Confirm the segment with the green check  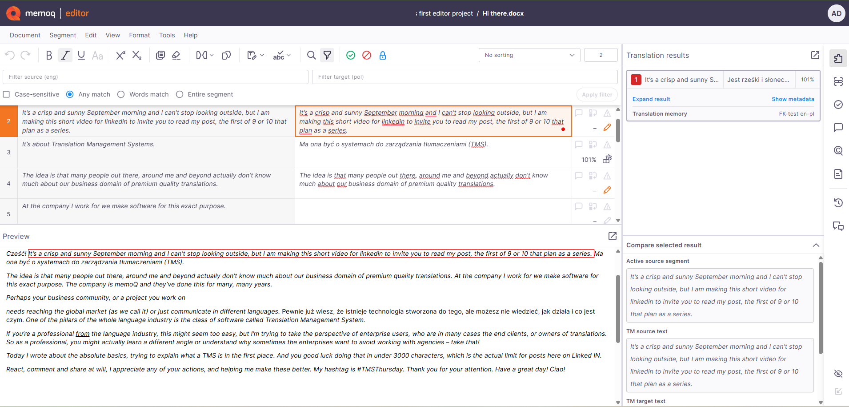point(351,55)
